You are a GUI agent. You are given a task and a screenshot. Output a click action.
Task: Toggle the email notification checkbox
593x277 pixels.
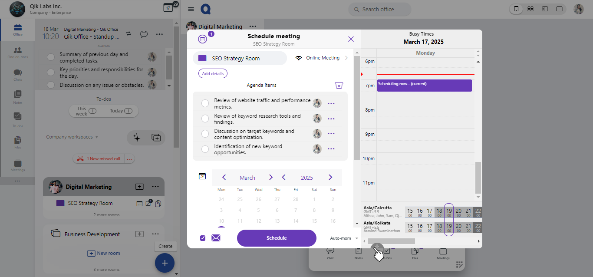203,238
